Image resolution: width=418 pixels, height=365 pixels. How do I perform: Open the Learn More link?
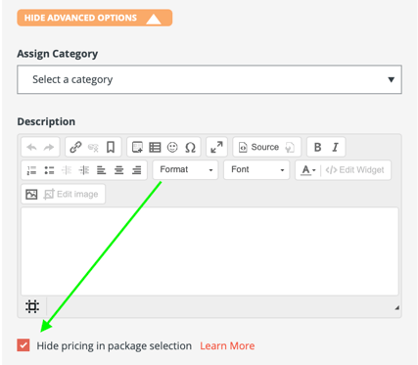tap(227, 345)
